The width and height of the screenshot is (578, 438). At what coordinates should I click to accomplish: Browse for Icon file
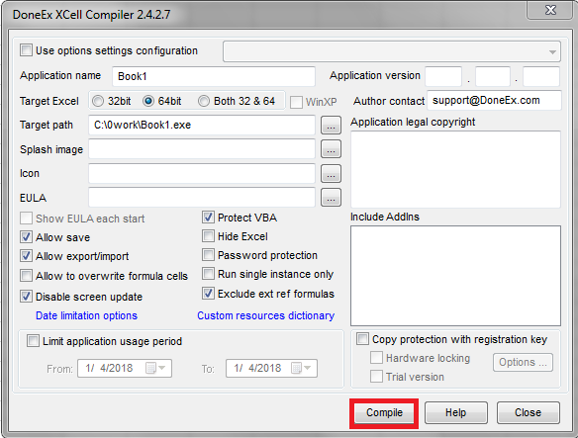point(331,173)
